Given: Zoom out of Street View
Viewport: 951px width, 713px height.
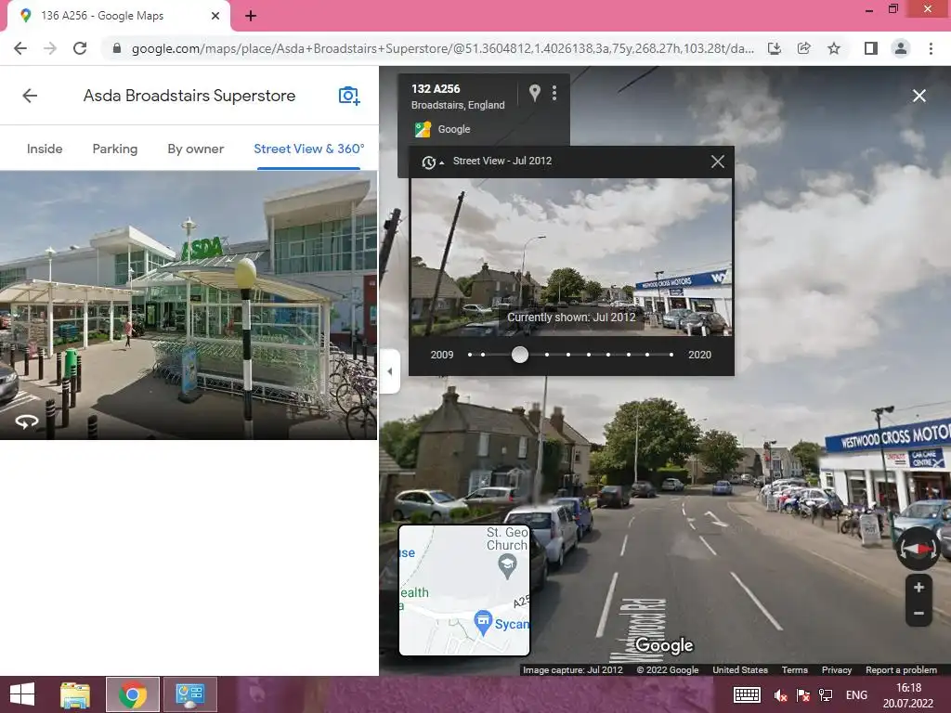Looking at the screenshot, I should pyautogui.click(x=918, y=614).
